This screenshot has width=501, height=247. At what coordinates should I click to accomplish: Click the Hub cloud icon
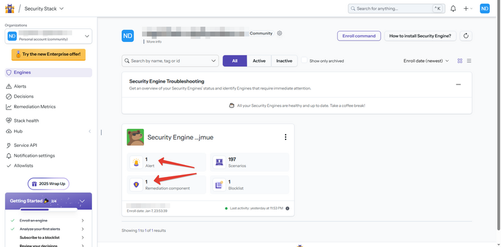(x=9, y=131)
